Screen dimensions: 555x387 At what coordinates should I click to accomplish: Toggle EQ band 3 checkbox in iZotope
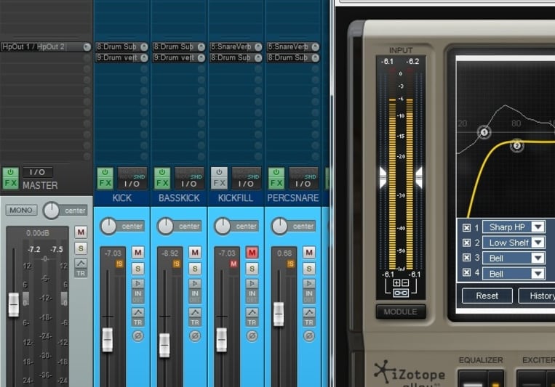[466, 258]
